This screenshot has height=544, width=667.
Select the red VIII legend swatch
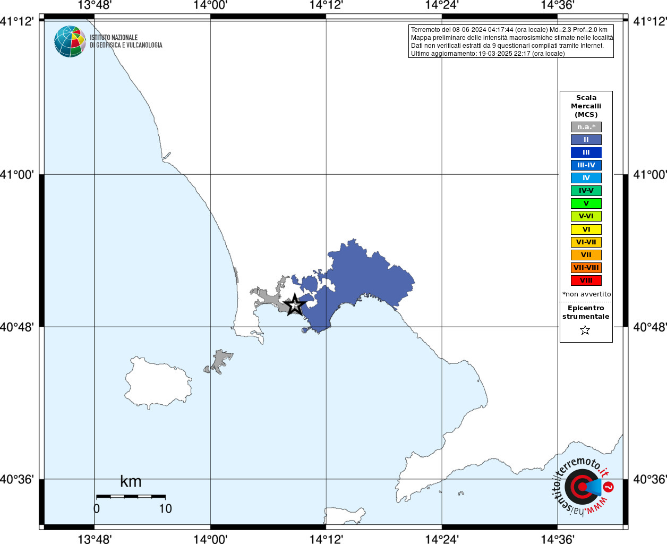click(x=586, y=280)
